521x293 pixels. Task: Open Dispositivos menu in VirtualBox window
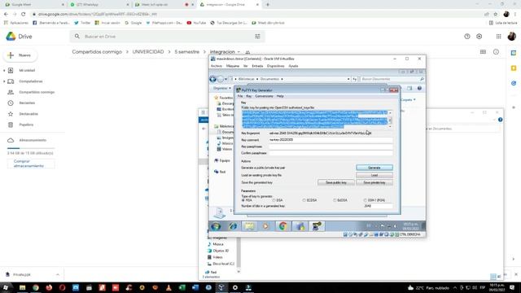pyautogui.click(x=275, y=66)
